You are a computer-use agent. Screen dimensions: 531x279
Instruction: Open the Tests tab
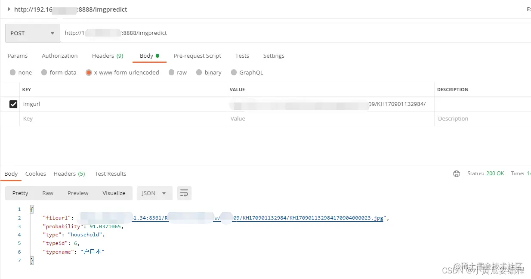pyautogui.click(x=242, y=56)
